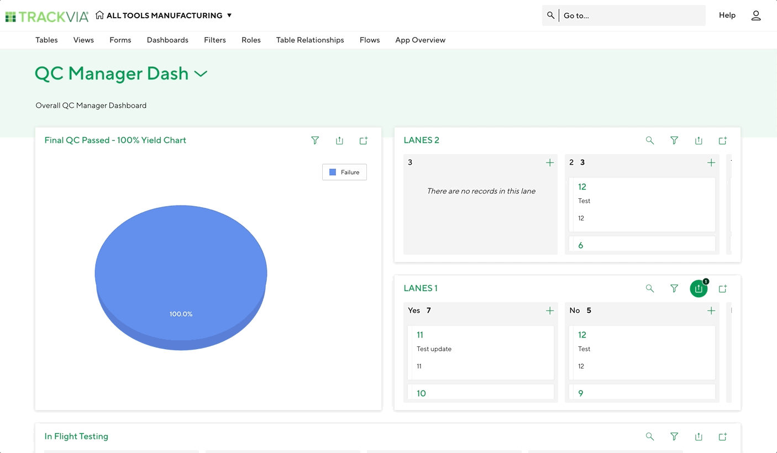Click the home icon beside All Tools Manufacturing
Image resolution: width=777 pixels, height=453 pixels.
tap(99, 15)
